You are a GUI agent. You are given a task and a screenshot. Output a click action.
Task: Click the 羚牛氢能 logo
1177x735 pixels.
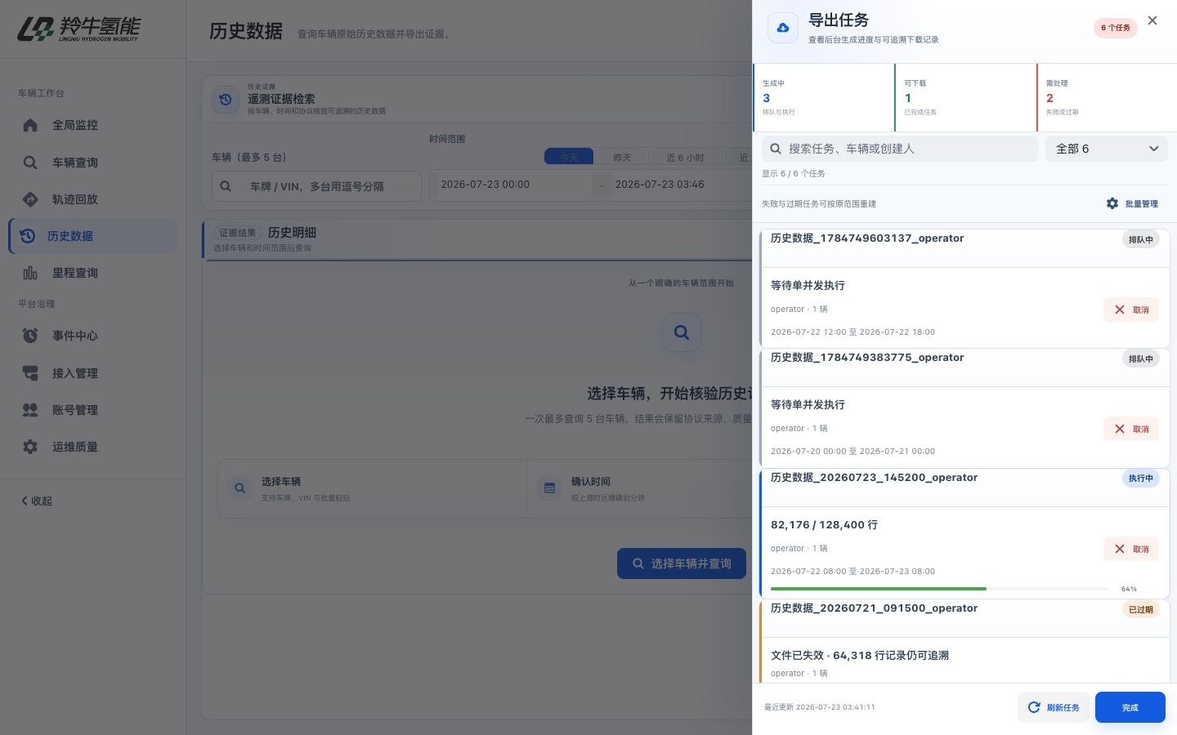click(78, 29)
